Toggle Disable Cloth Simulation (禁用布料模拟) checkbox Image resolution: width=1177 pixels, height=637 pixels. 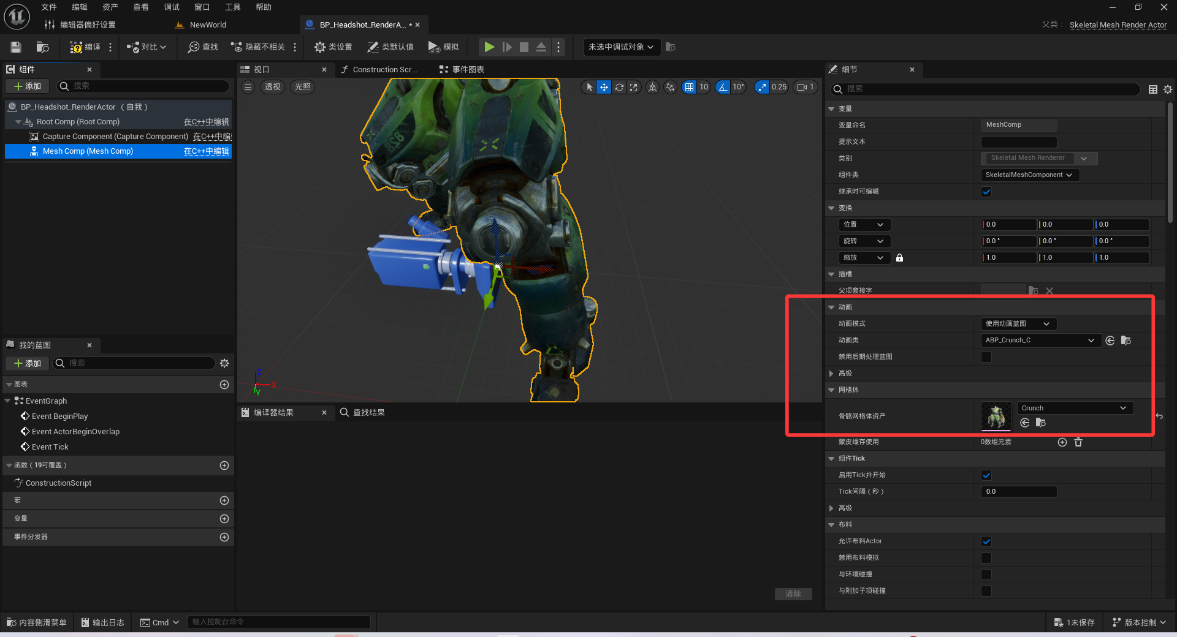click(x=986, y=558)
